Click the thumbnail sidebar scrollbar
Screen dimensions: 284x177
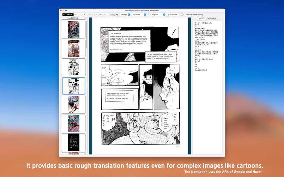[x=87, y=35]
